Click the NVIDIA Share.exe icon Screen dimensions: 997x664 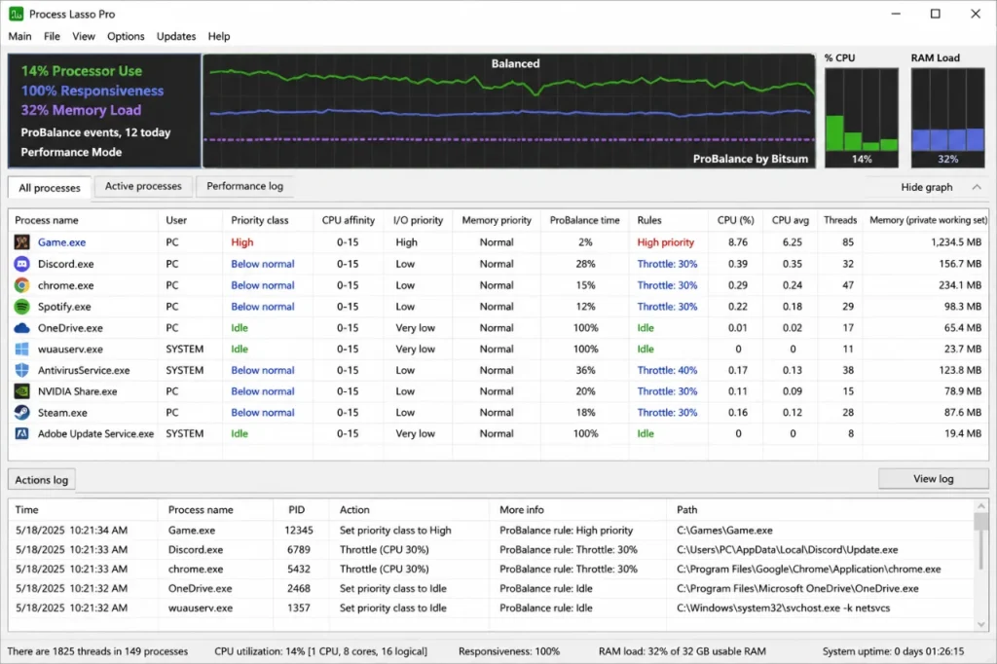pyautogui.click(x=21, y=391)
